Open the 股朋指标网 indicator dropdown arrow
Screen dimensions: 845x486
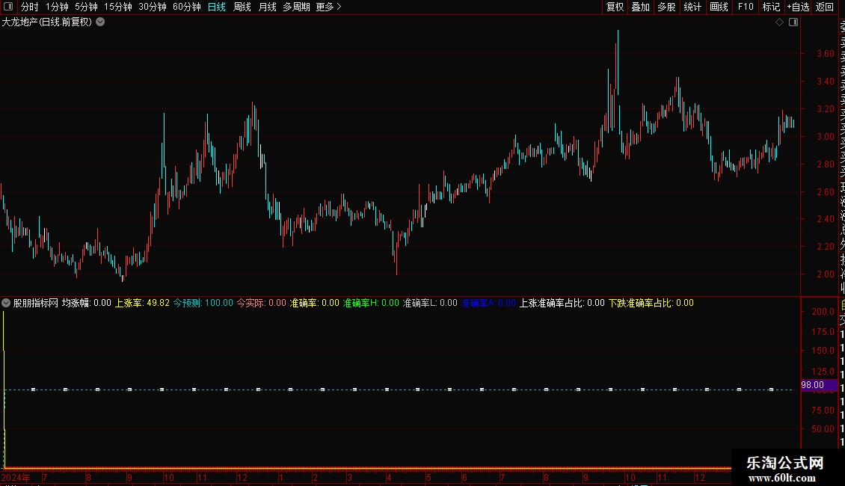tap(6, 303)
